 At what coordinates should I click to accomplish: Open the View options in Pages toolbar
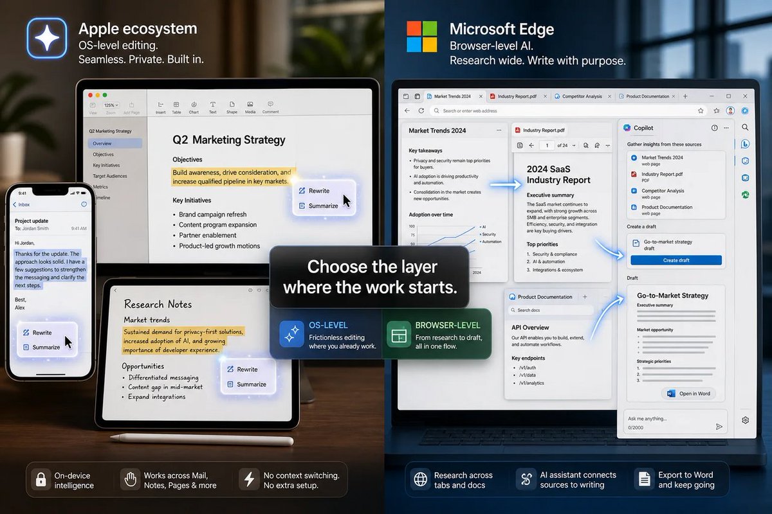point(93,108)
